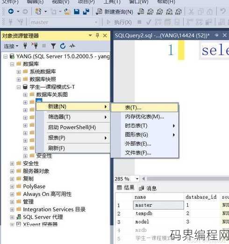Select 内存优化表(M)... in submenu
The height and width of the screenshot is (244, 229).
click(144, 117)
